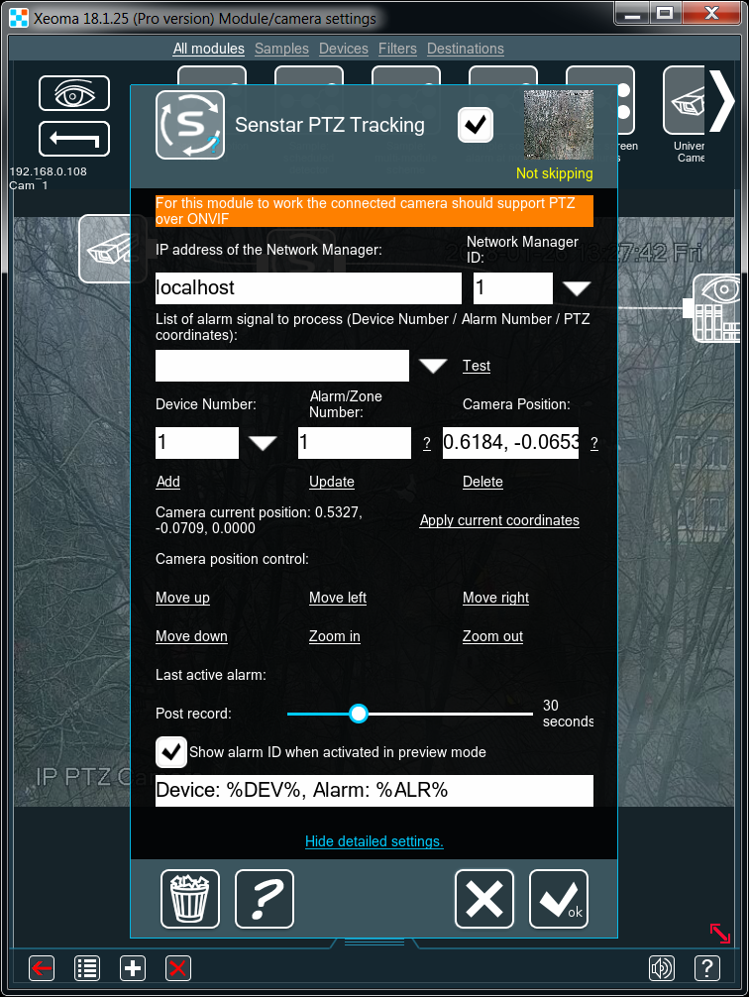Click the Not skipping status text
This screenshot has width=749, height=997.
pos(555,173)
